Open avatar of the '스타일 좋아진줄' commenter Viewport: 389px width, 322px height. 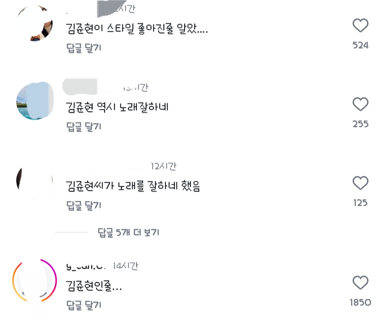(35, 23)
